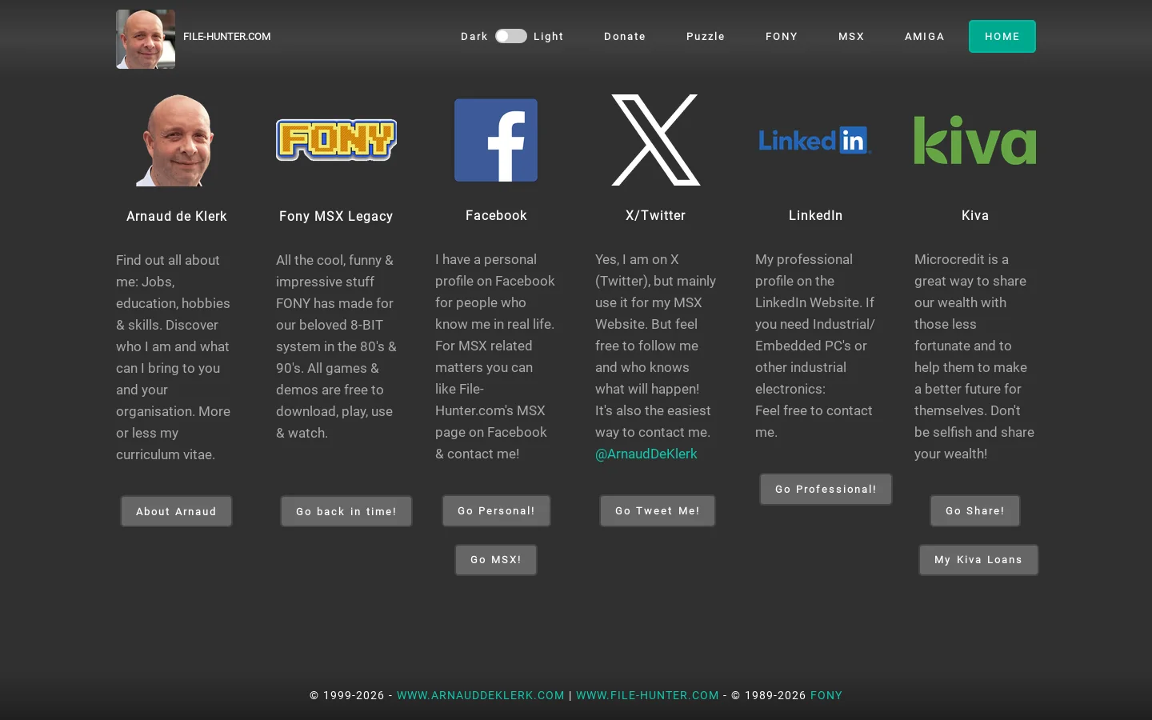This screenshot has height=720, width=1152.
Task: Click the Arnaud de Klerk heading
Action: coord(177,216)
